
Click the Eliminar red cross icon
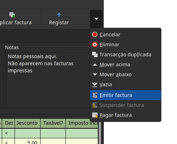coord(95,45)
